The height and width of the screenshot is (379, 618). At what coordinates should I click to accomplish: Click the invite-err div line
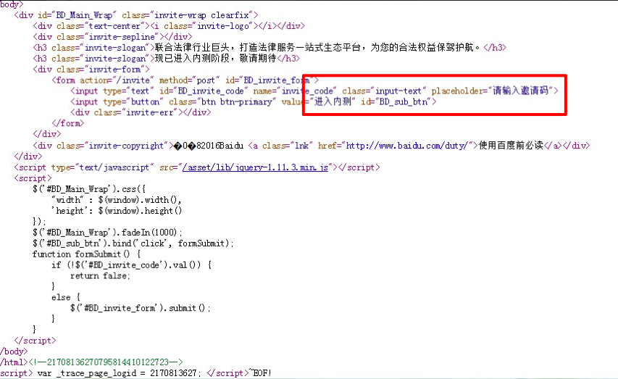pos(141,112)
